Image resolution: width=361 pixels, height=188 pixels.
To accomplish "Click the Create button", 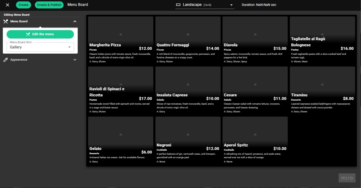I will [23, 5].
